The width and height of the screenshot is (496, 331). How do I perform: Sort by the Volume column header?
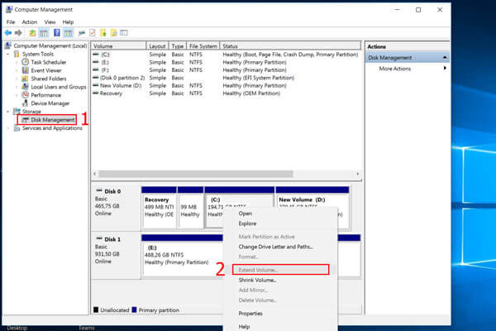pos(118,46)
